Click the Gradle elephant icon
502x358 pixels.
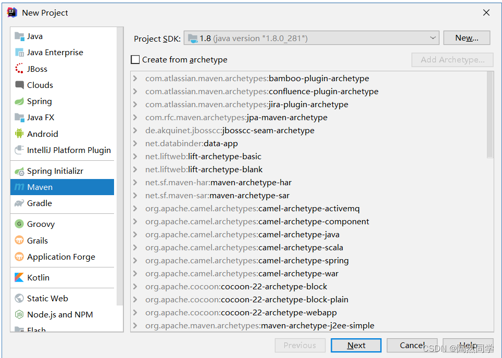coord(19,203)
